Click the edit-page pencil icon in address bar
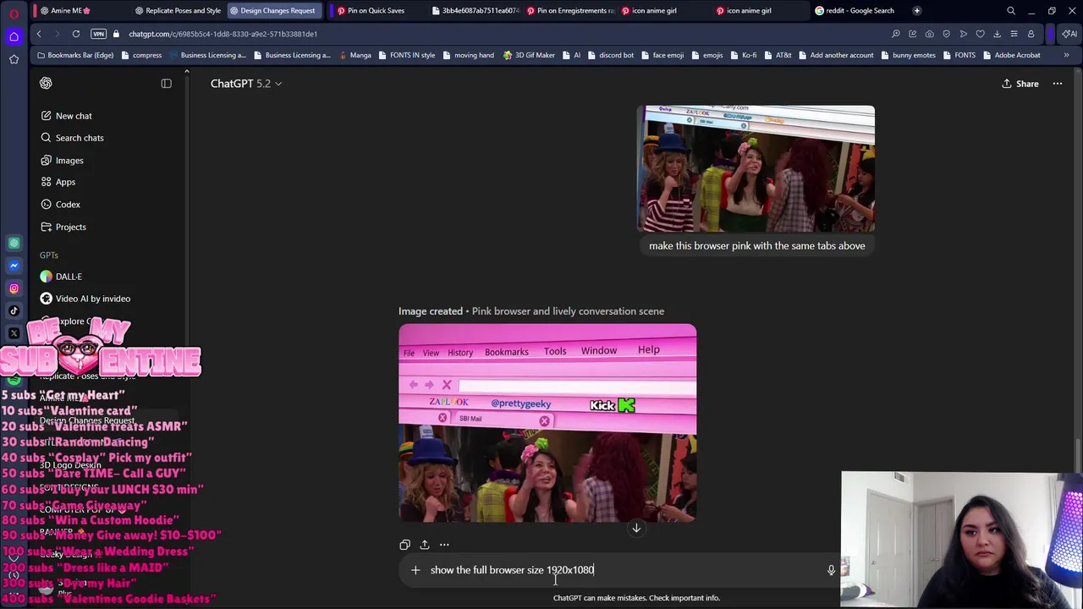This screenshot has height=609, width=1083. [x=913, y=34]
